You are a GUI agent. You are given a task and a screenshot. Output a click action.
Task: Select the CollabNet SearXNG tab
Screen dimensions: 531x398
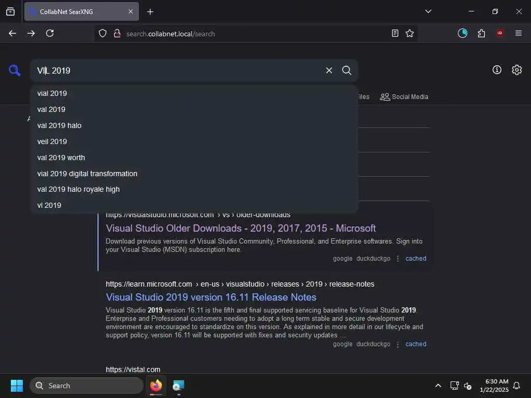[x=81, y=11]
